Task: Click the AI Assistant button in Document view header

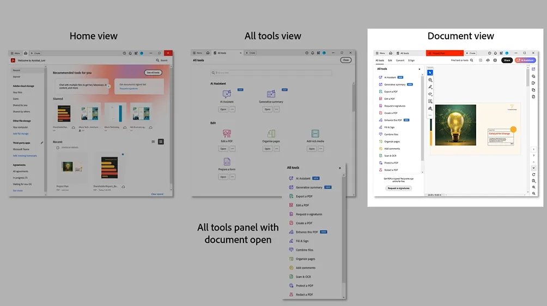Action: point(525,60)
